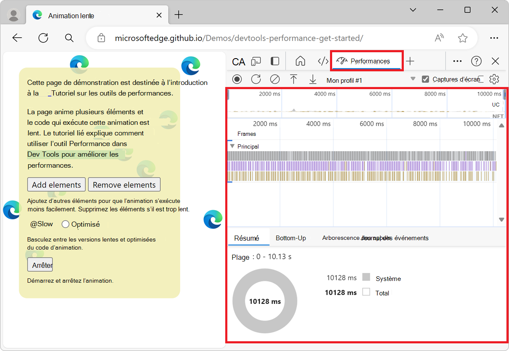Open the Elements tool code icon
The image size is (509, 351).
coord(323,61)
